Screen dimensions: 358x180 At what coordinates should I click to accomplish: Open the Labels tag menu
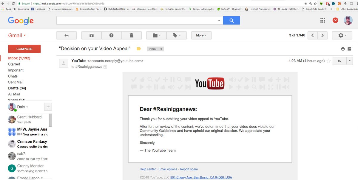pos(177,35)
